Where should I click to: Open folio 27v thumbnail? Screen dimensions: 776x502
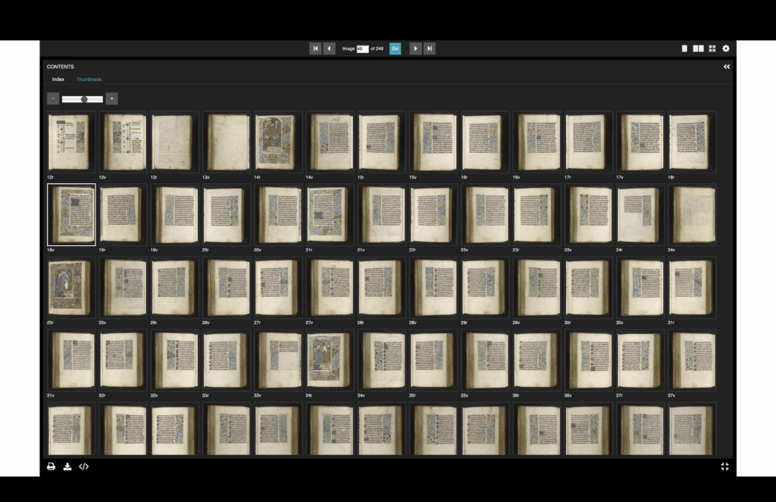click(330, 288)
